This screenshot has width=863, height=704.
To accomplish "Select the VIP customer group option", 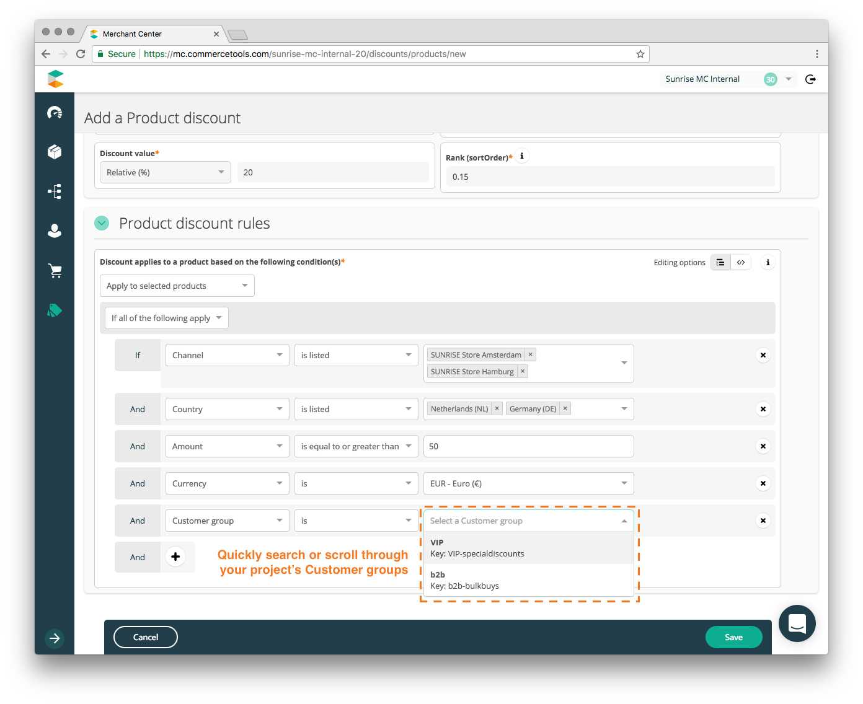I will click(528, 548).
